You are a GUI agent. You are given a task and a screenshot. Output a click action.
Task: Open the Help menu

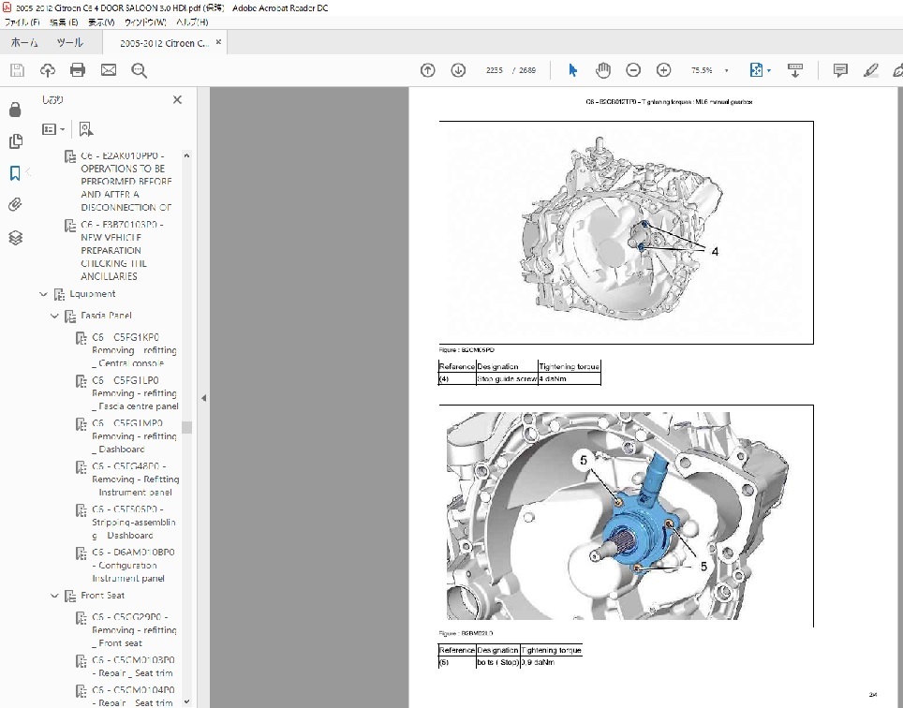(192, 22)
